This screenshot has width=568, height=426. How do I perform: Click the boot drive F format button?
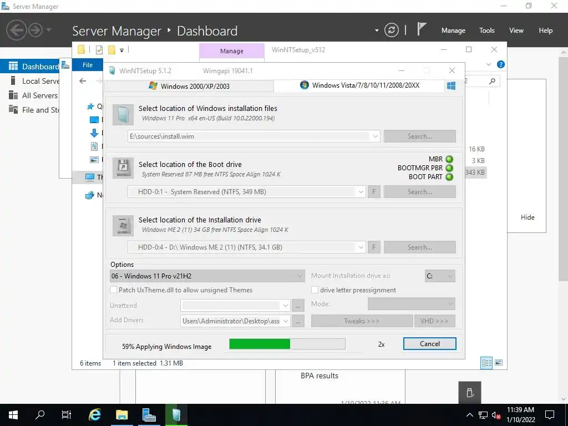[374, 192]
